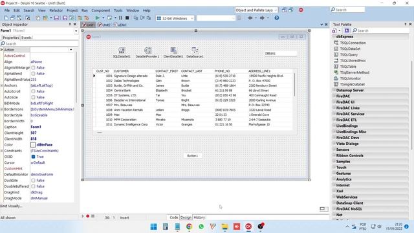Click the red record macro icon
Viewport: 414px width, 233px height.
pyautogui.click(x=88, y=216)
